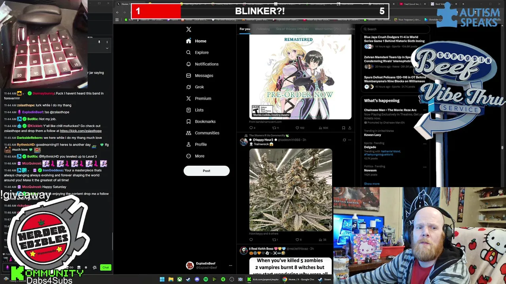Click the Communities icon in sidebar
Image resolution: width=506 pixels, height=284 pixels.
189,133
